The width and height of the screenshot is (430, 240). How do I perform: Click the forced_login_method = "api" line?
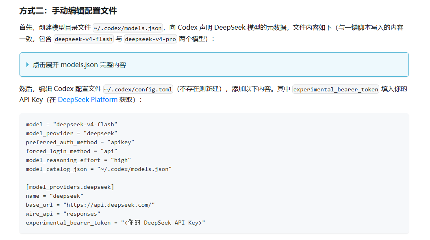pos(72,151)
